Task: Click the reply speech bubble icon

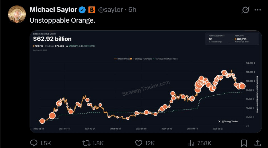Action: click(x=34, y=143)
